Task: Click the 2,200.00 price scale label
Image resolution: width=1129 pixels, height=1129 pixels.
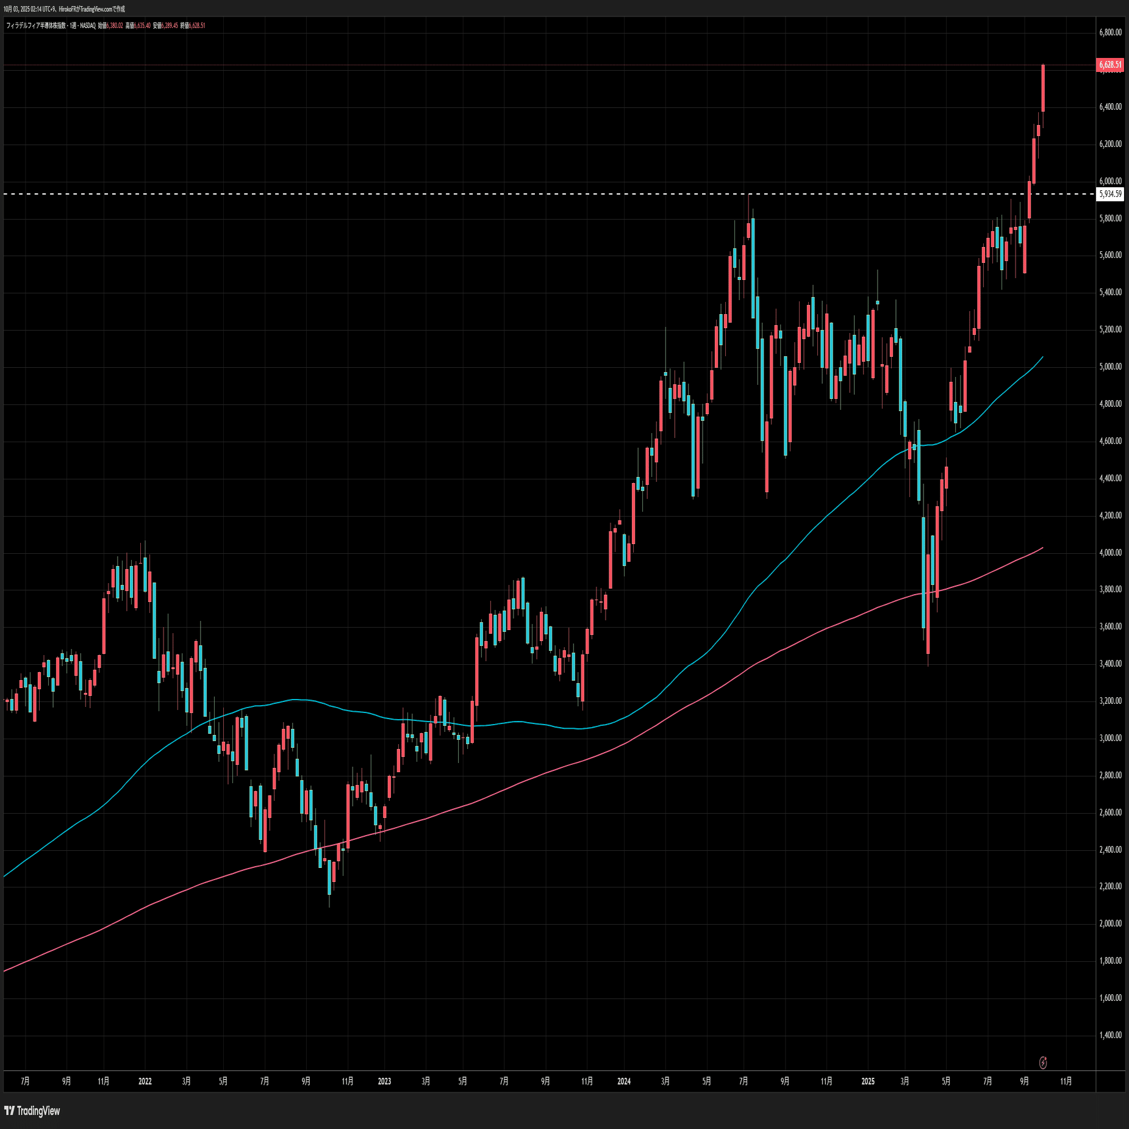Action: click(1110, 886)
